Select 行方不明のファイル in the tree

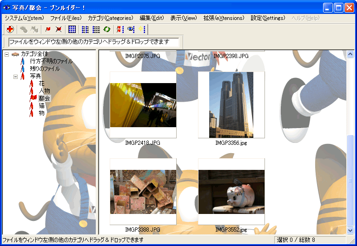51,61
